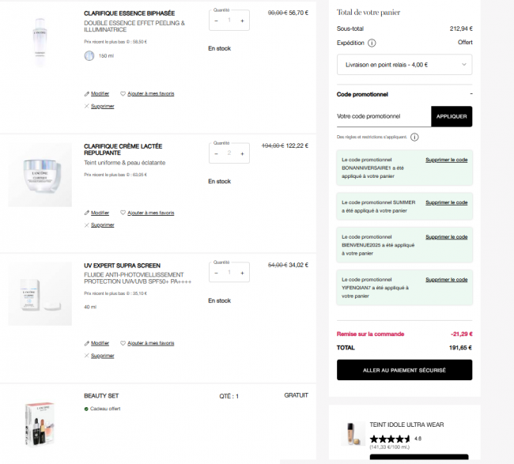Click the 'GRATUIT' price label
The height and width of the screenshot is (464, 514).
[296, 395]
